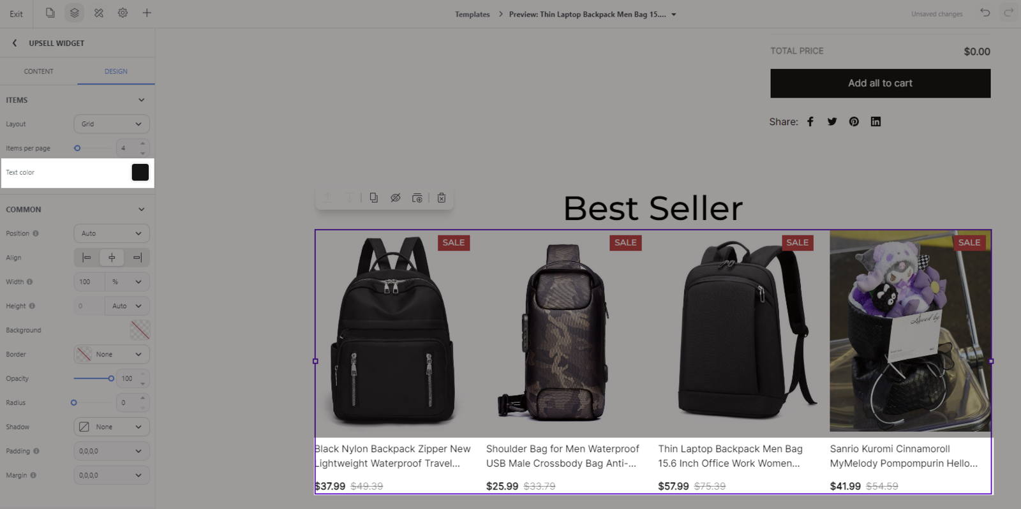This screenshot has height=509, width=1021.
Task: Hide the widget using the eye icon
Action: (396, 198)
